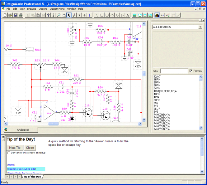Check 'Don't show this window at startup'
This screenshot has width=207, height=185.
(x=9, y=153)
